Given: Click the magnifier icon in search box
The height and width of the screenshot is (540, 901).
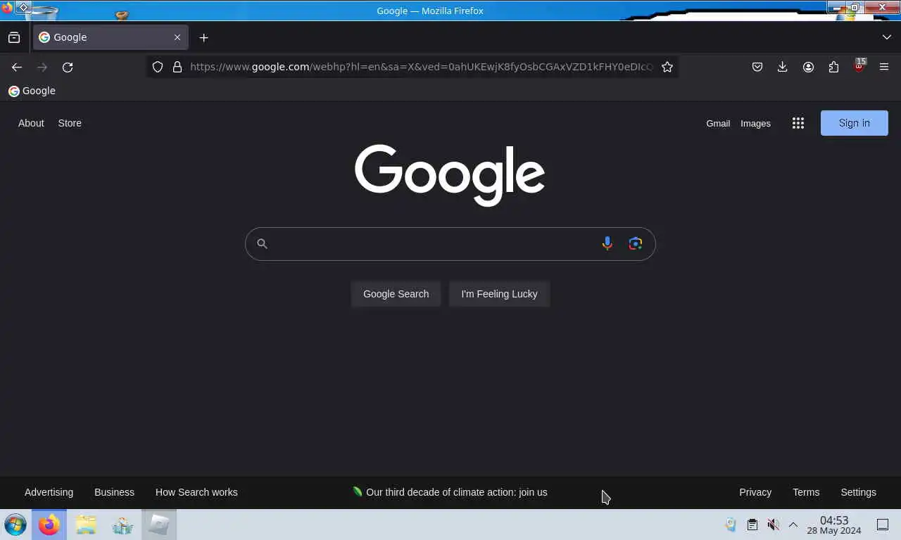Looking at the screenshot, I should tap(262, 243).
